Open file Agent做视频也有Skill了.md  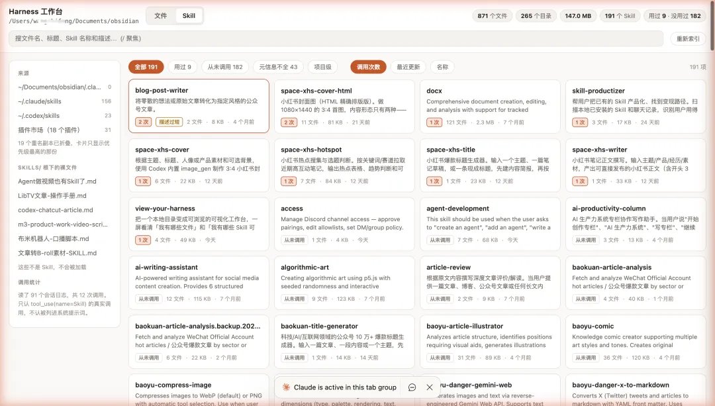(x=57, y=181)
